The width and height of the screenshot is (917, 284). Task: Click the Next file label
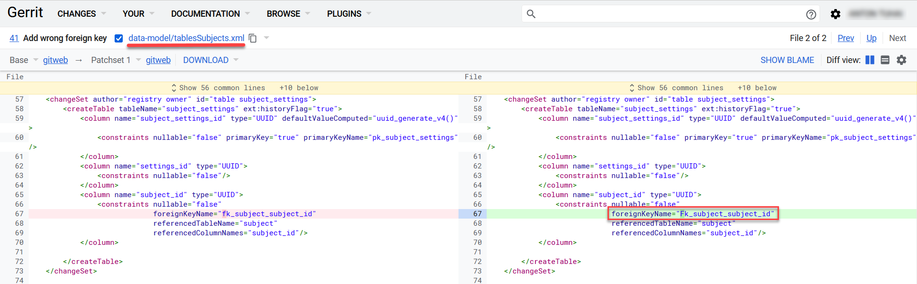(897, 38)
